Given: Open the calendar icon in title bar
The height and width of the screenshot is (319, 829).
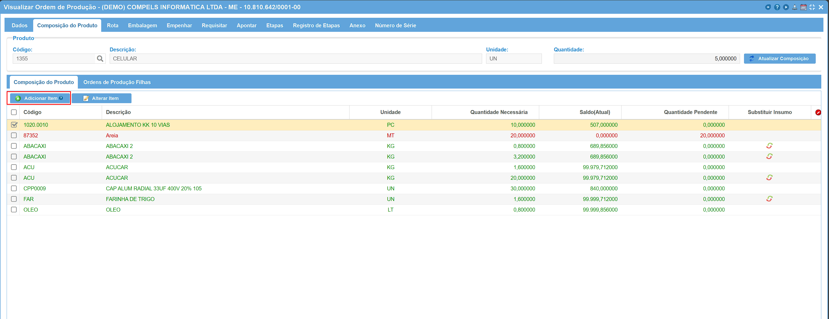Looking at the screenshot, I should pyautogui.click(x=803, y=7).
